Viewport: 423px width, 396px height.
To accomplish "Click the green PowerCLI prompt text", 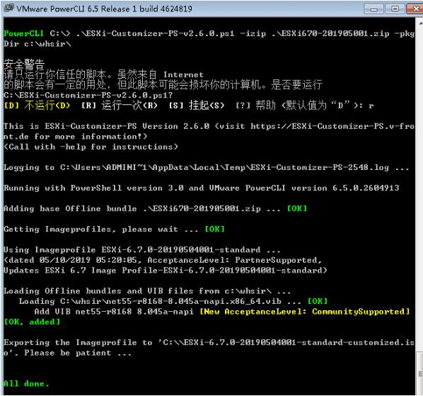I will point(23,33).
